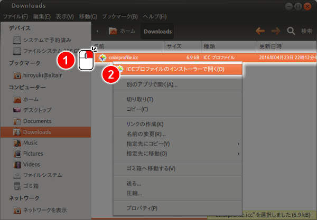Click the back arrow in toolbar
Screen dimensions: 317x220
[260, 31]
